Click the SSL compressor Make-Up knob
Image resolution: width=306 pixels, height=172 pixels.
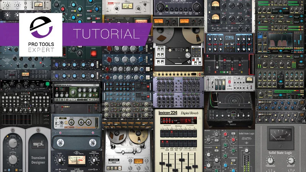(x=291, y=161)
